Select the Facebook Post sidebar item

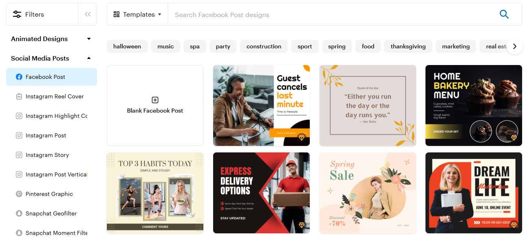tap(52, 77)
